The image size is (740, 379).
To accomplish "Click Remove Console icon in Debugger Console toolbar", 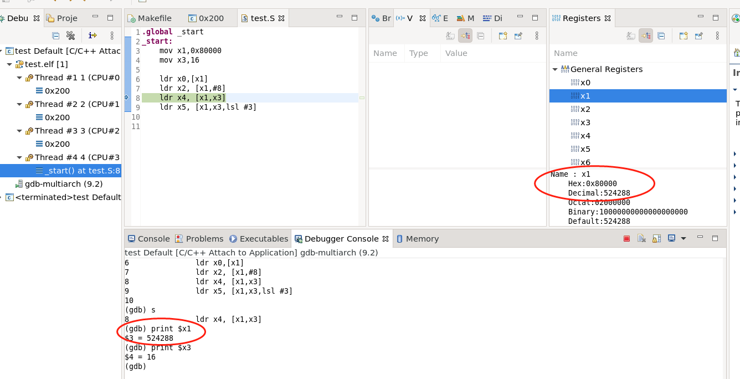I will [641, 238].
